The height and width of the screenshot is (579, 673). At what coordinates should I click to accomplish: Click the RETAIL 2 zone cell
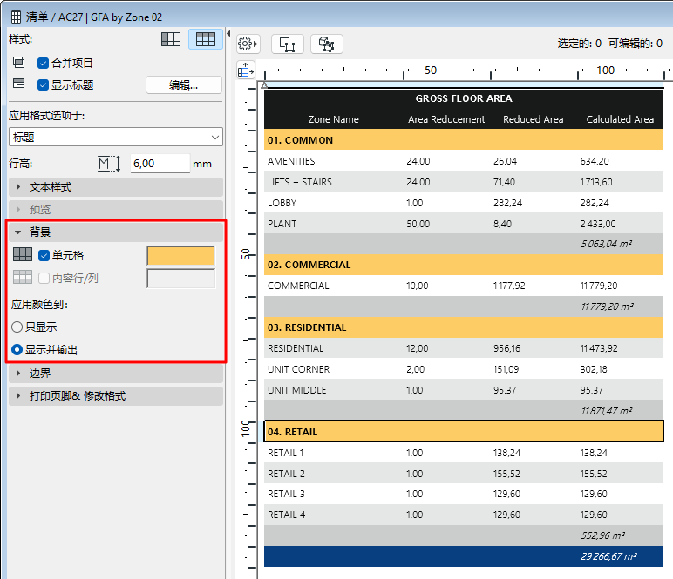click(x=286, y=473)
